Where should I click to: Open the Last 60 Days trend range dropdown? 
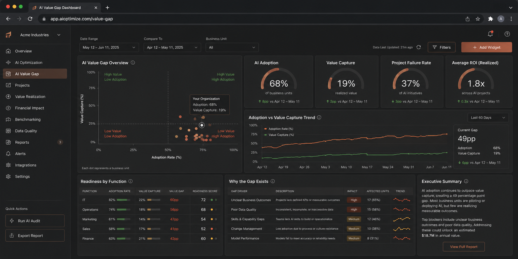(x=488, y=118)
